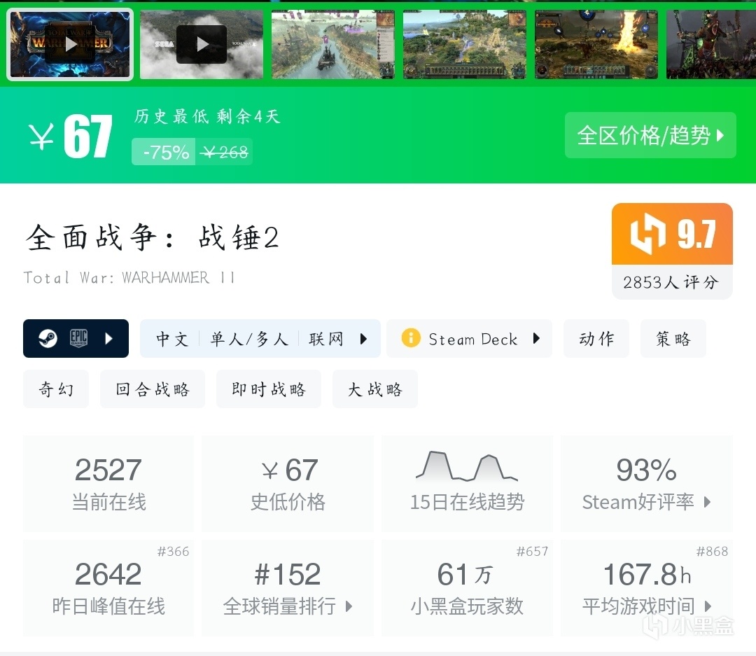
Task: Select the 策略 genre tag
Action: 673,339
